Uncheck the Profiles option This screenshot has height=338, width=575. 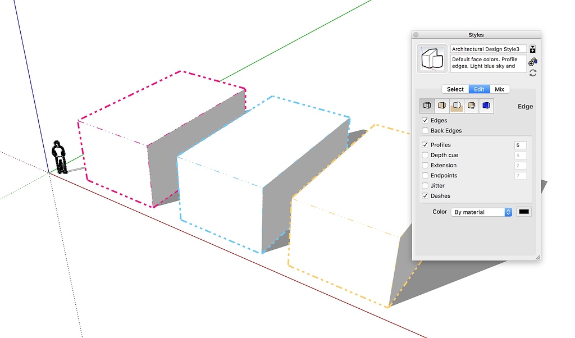click(425, 144)
